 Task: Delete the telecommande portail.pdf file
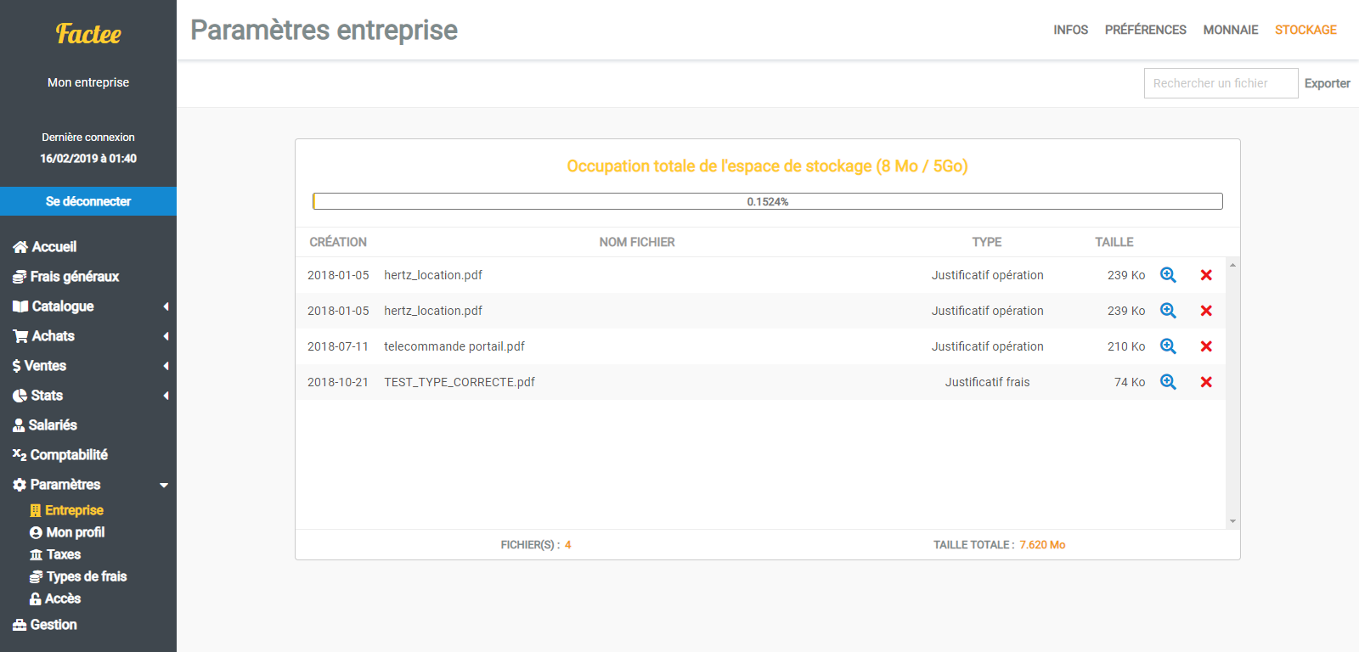(1205, 346)
